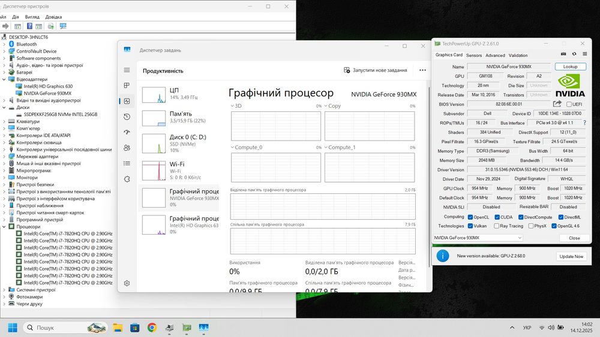
Task: Open the Windows Start button
Action: click(13, 327)
